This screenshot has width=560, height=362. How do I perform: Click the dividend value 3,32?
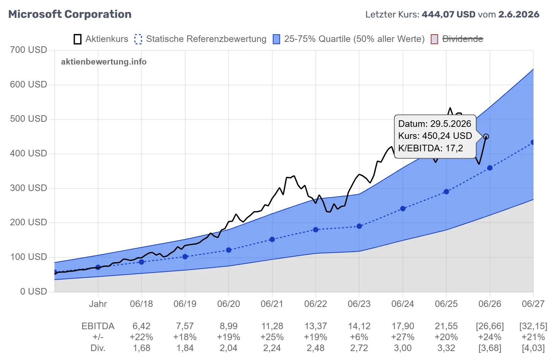point(446,348)
